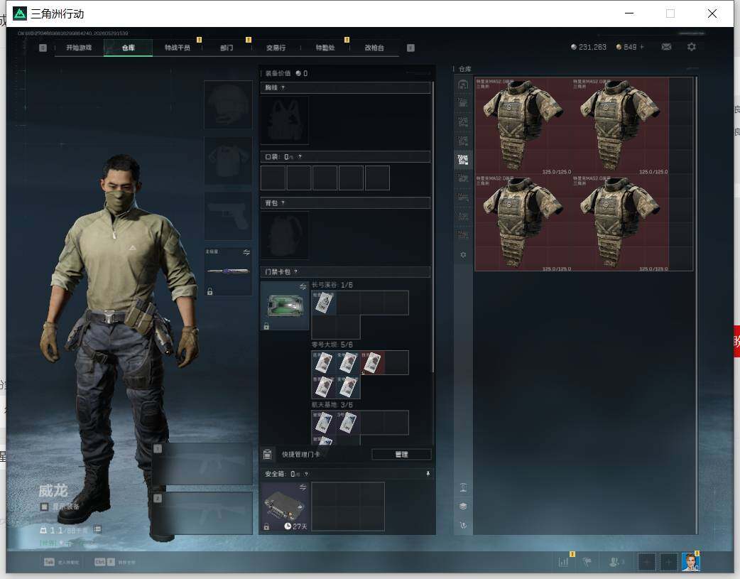Click the first empty pocket slot
740x579 pixels.
(273, 178)
